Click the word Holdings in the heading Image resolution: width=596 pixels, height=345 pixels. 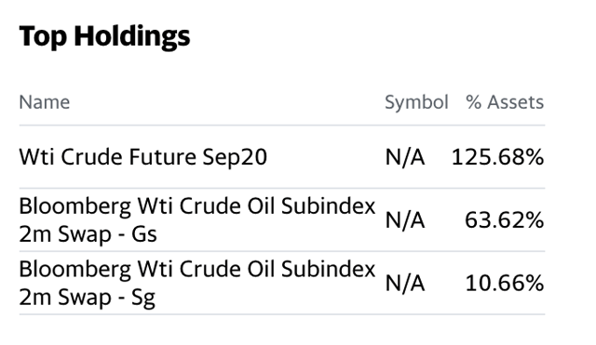(132, 37)
